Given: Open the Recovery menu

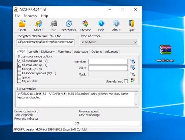Looking at the screenshot, I should tap(30, 16).
